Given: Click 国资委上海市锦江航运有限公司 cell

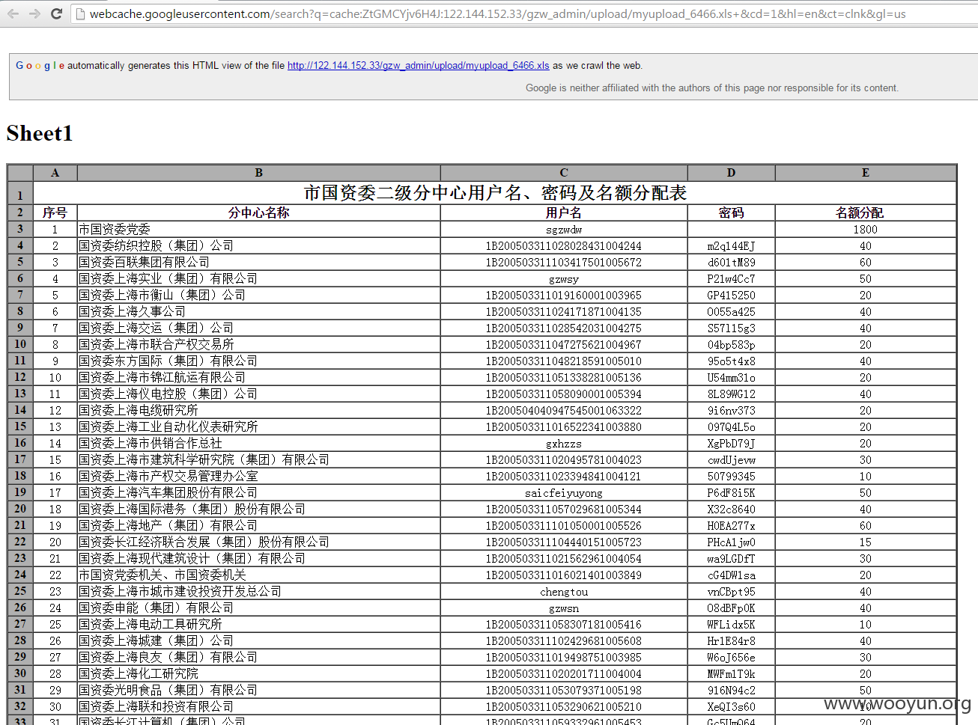Looking at the screenshot, I should [258, 377].
